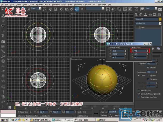The height and width of the screenshot is (122, 163).
Task: Open render type View dropdown at right
Action: pyautogui.click(x=156, y=8)
